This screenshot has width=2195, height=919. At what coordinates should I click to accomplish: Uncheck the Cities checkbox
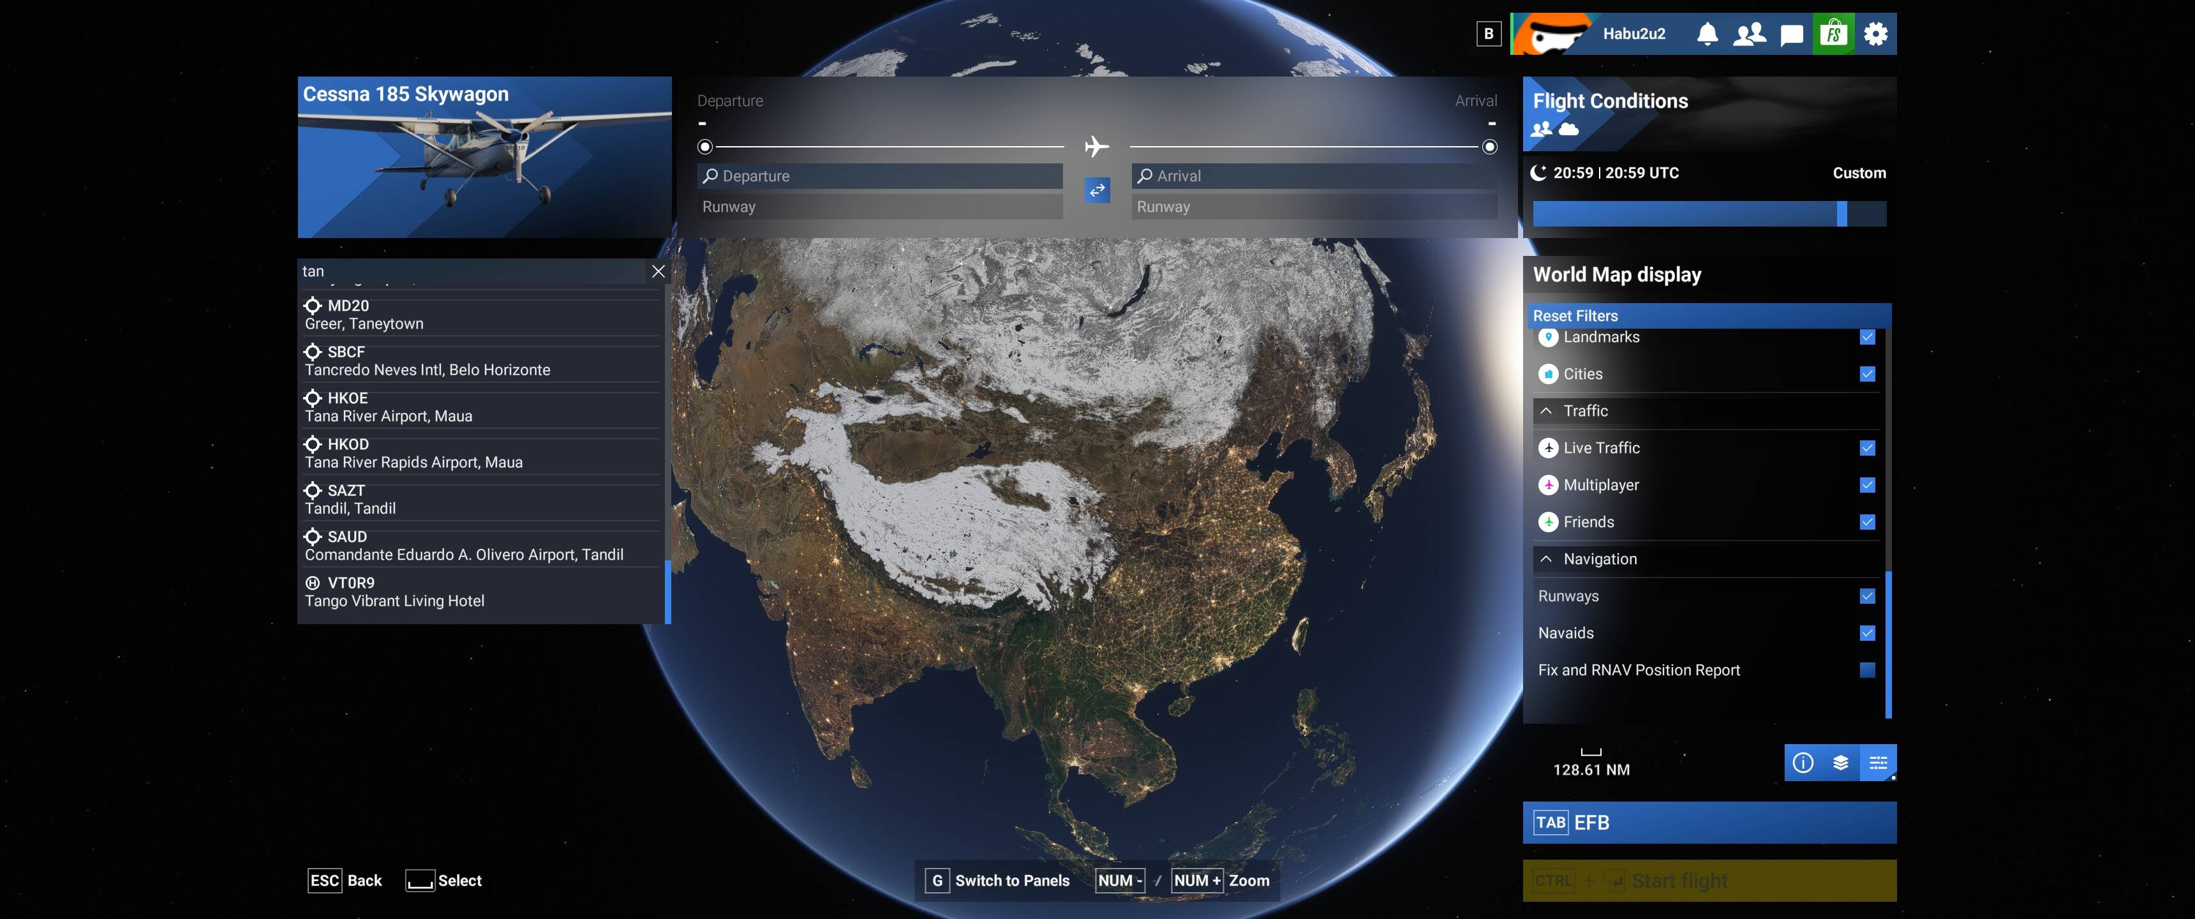pyautogui.click(x=1867, y=374)
